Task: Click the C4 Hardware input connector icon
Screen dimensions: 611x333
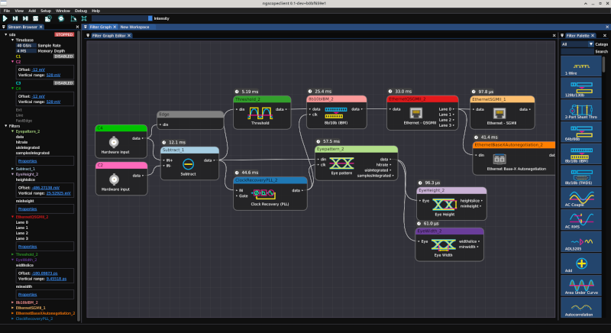Action: (x=114, y=142)
